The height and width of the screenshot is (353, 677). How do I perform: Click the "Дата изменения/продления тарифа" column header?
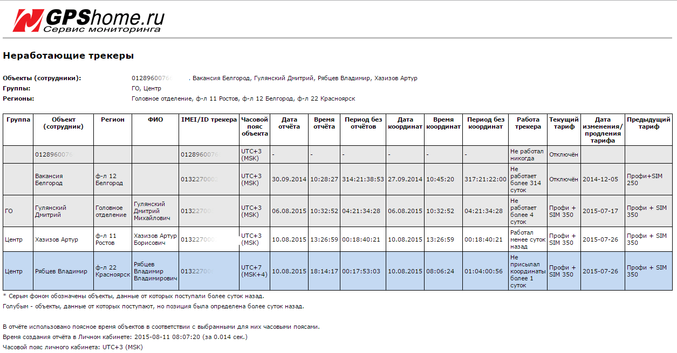[x=603, y=130]
